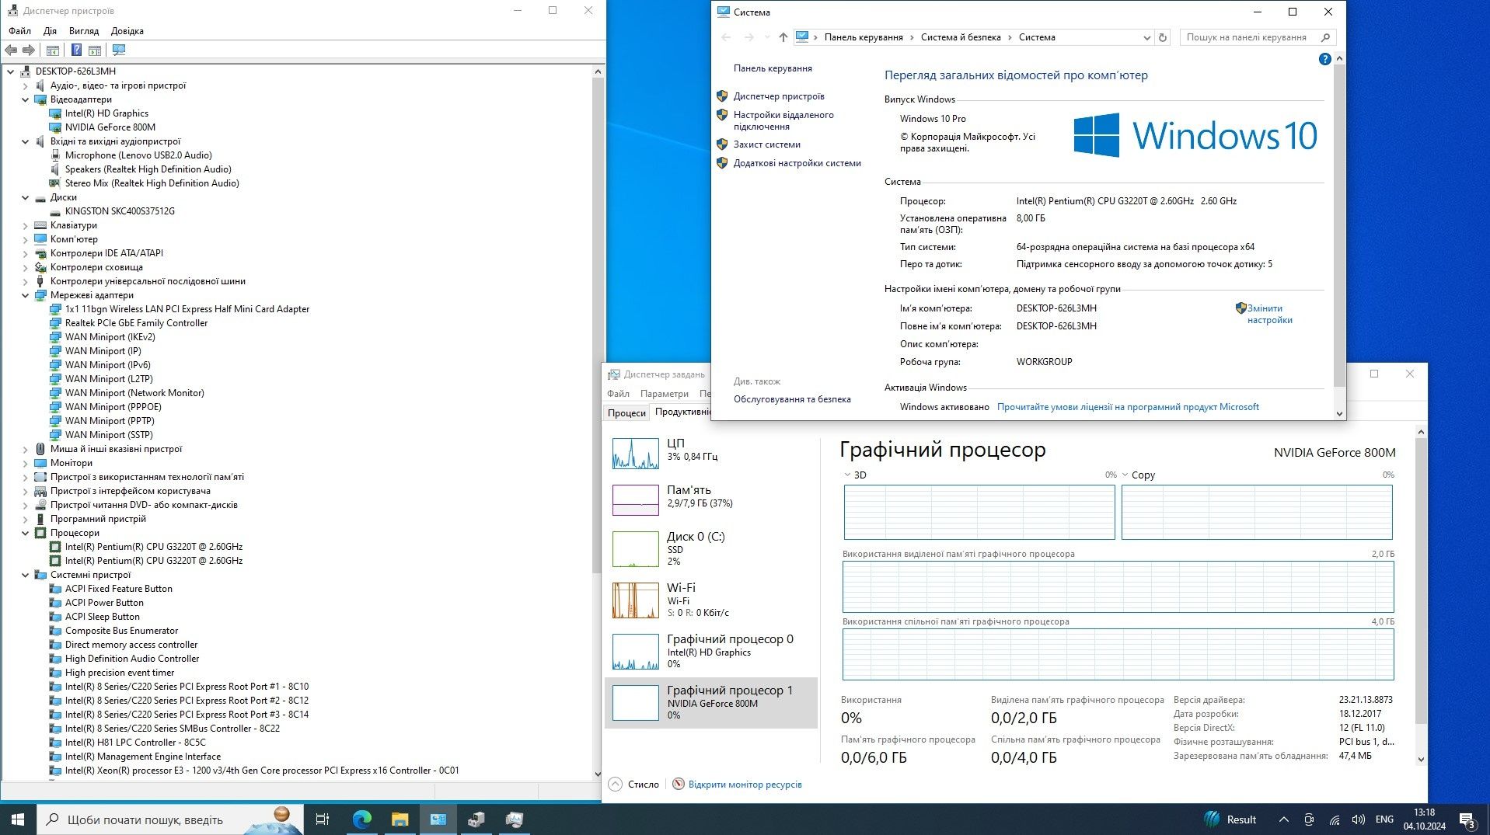The width and height of the screenshot is (1490, 835).
Task: Open Довідка menu in Device Manager
Action: [127, 31]
